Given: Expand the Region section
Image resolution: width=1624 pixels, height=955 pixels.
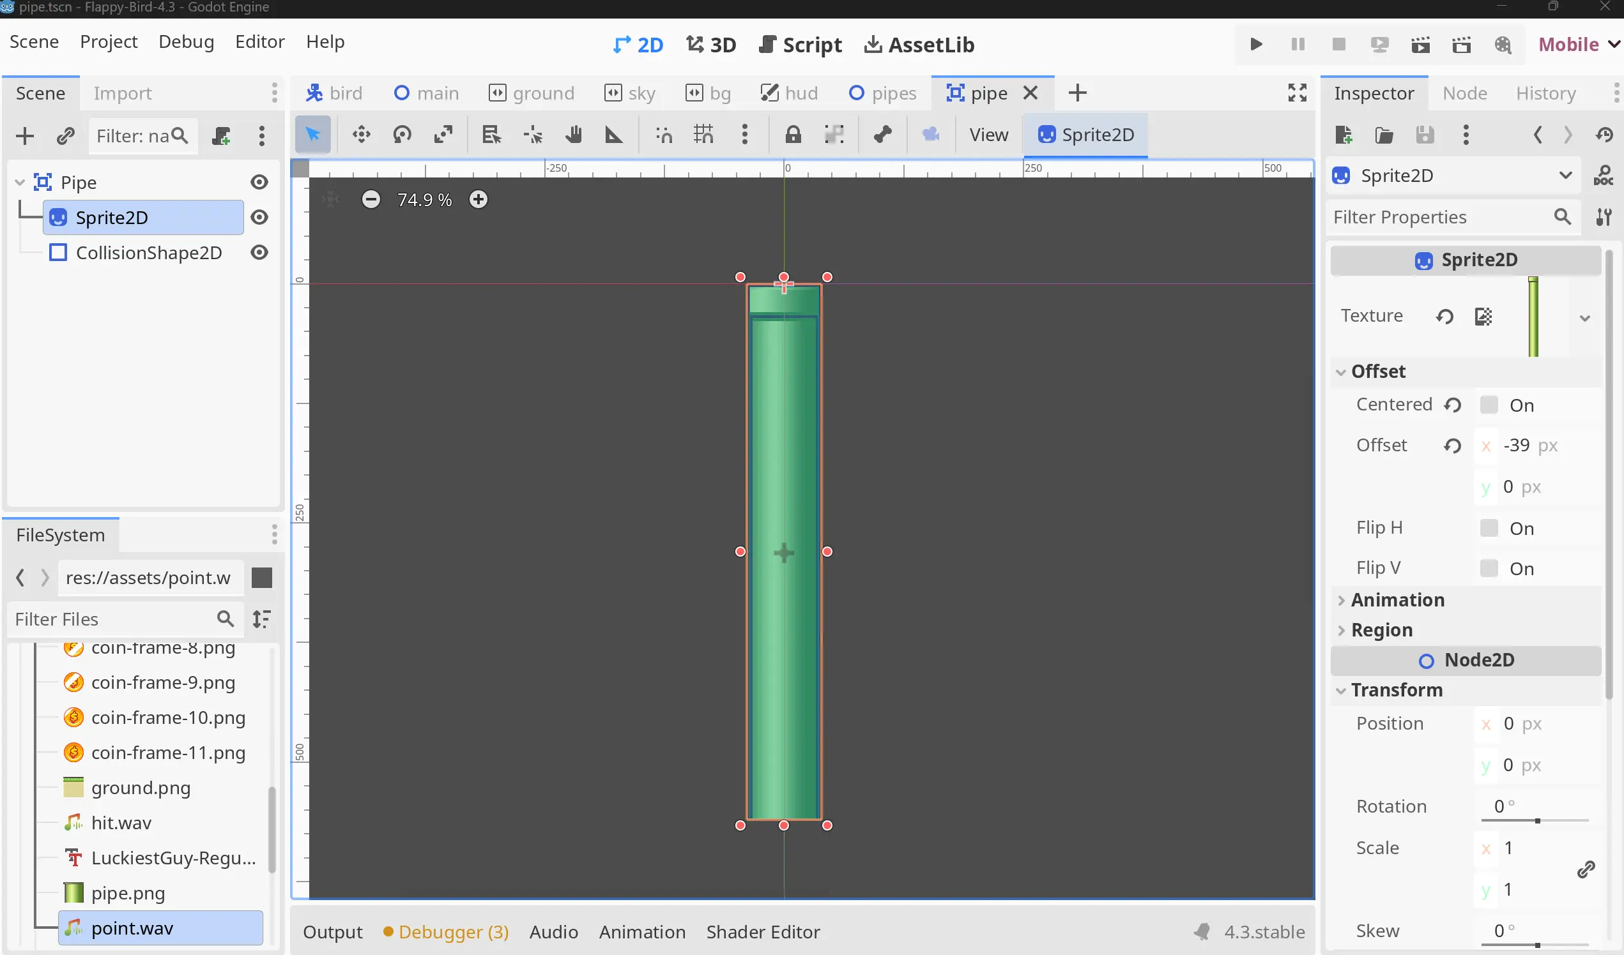Looking at the screenshot, I should click(x=1340, y=630).
